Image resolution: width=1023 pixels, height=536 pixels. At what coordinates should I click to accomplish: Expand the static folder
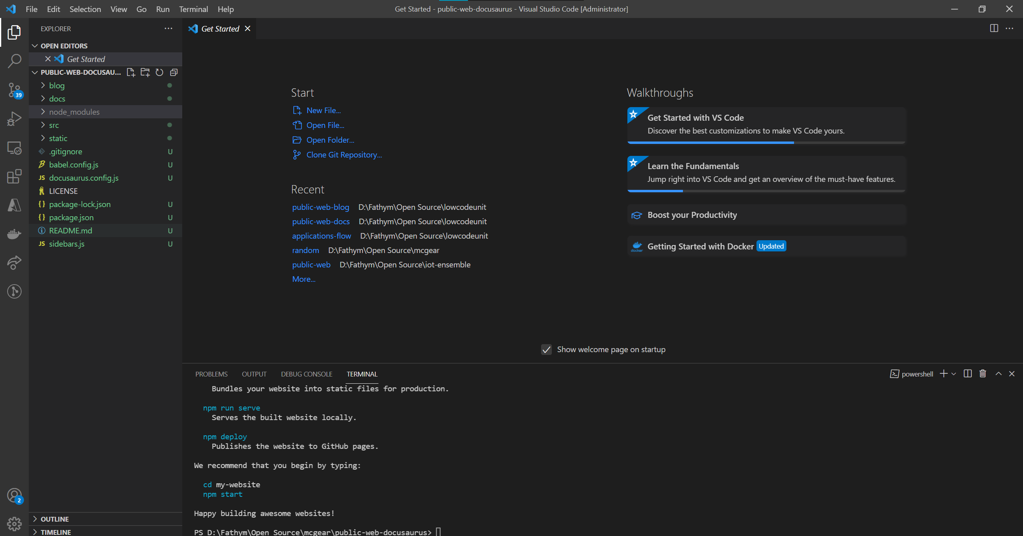pos(105,138)
